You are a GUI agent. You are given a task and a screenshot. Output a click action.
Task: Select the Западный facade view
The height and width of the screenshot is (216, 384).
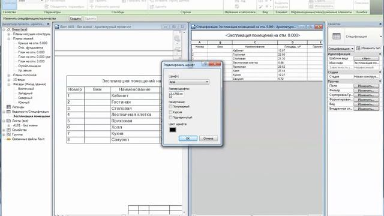point(25,94)
